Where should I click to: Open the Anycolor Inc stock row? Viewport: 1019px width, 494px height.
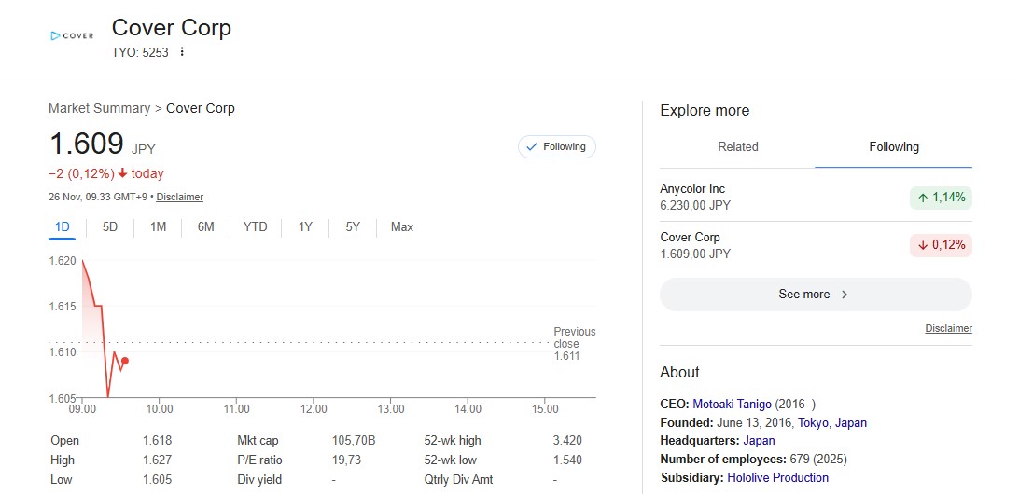pos(816,197)
